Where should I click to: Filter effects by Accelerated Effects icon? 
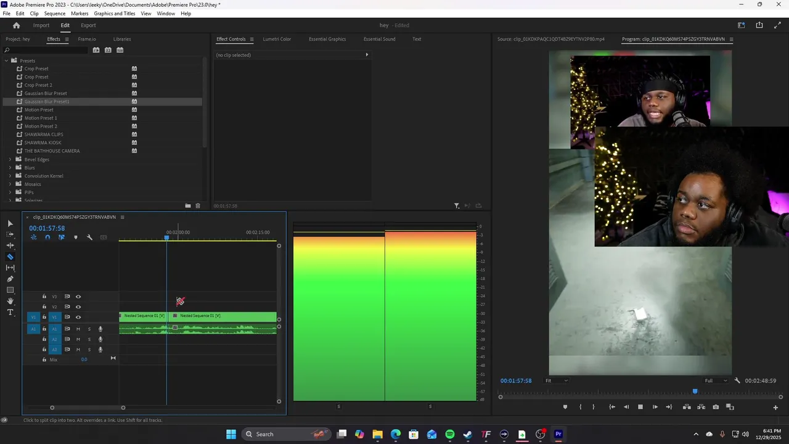[x=96, y=50]
